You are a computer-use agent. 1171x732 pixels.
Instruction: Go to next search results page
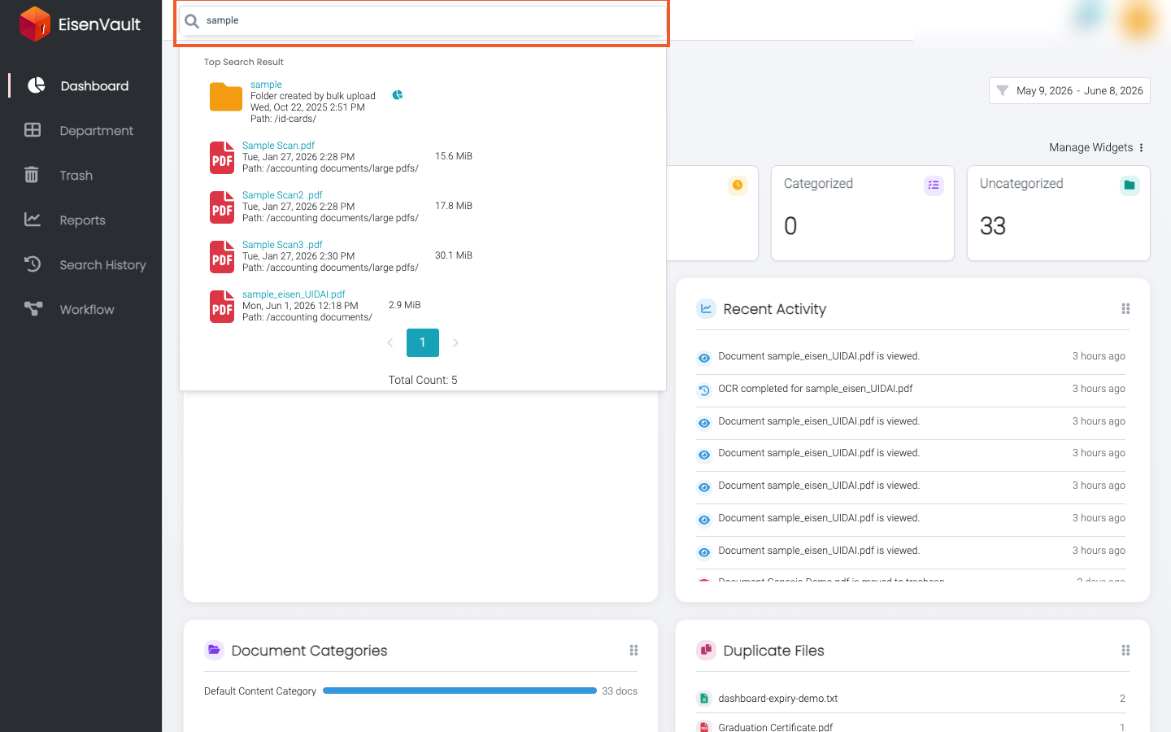click(x=455, y=343)
